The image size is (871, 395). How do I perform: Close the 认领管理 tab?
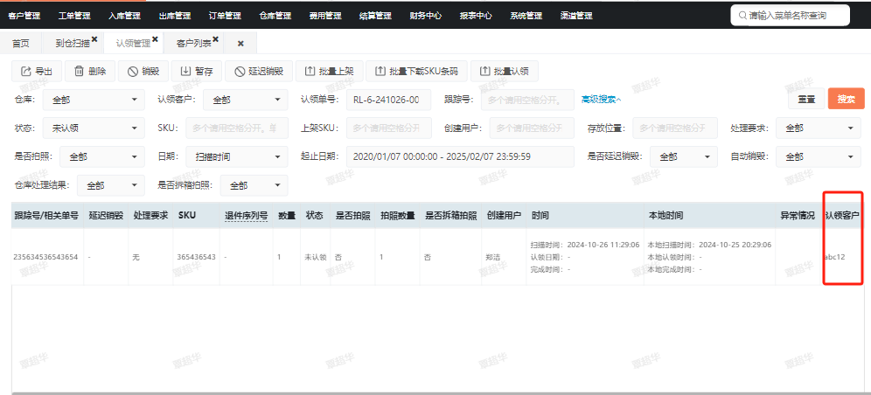[155, 38]
